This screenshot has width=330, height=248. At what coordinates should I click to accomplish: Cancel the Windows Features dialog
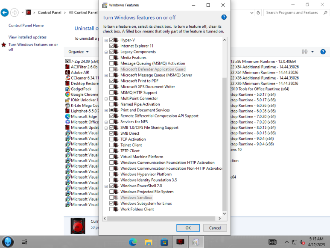point(215,228)
